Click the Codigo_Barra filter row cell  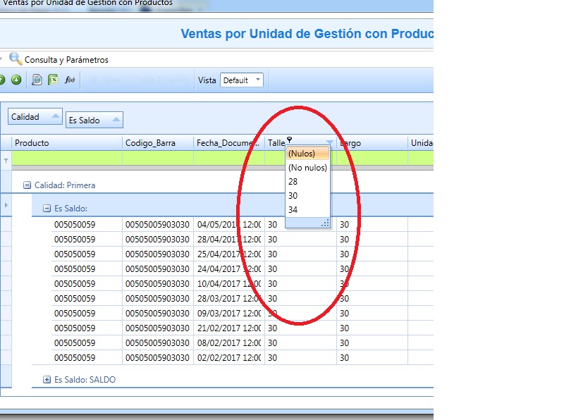[158, 159]
